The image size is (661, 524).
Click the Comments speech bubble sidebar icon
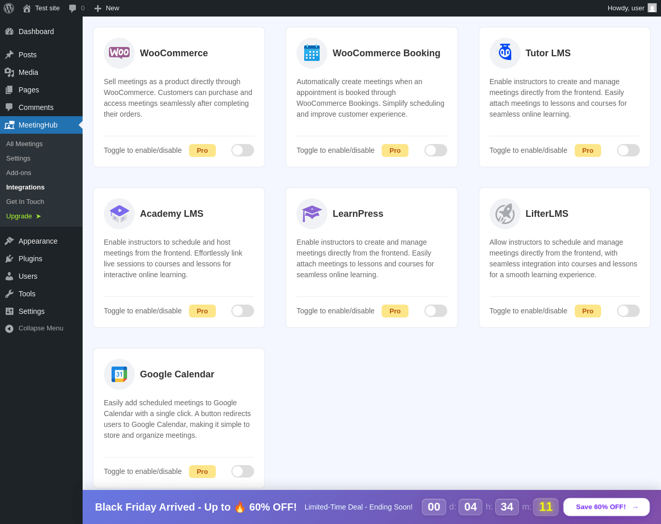(9, 107)
